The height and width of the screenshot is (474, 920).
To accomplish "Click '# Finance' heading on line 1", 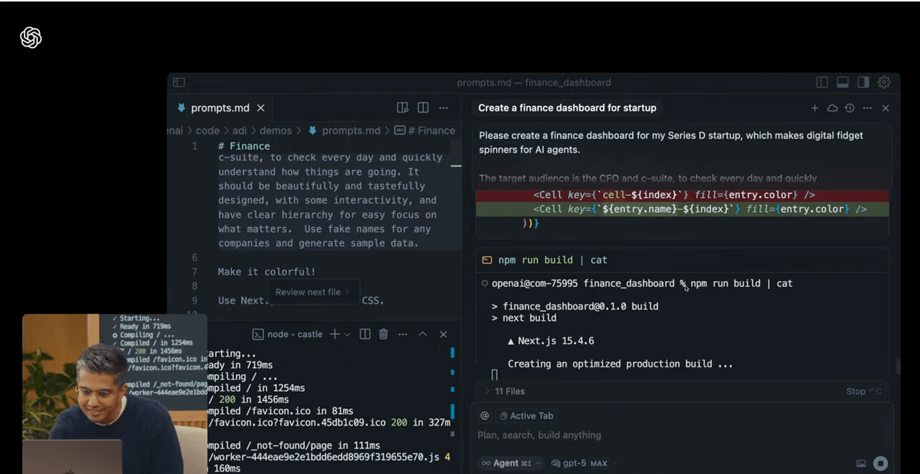I will pyautogui.click(x=244, y=146).
